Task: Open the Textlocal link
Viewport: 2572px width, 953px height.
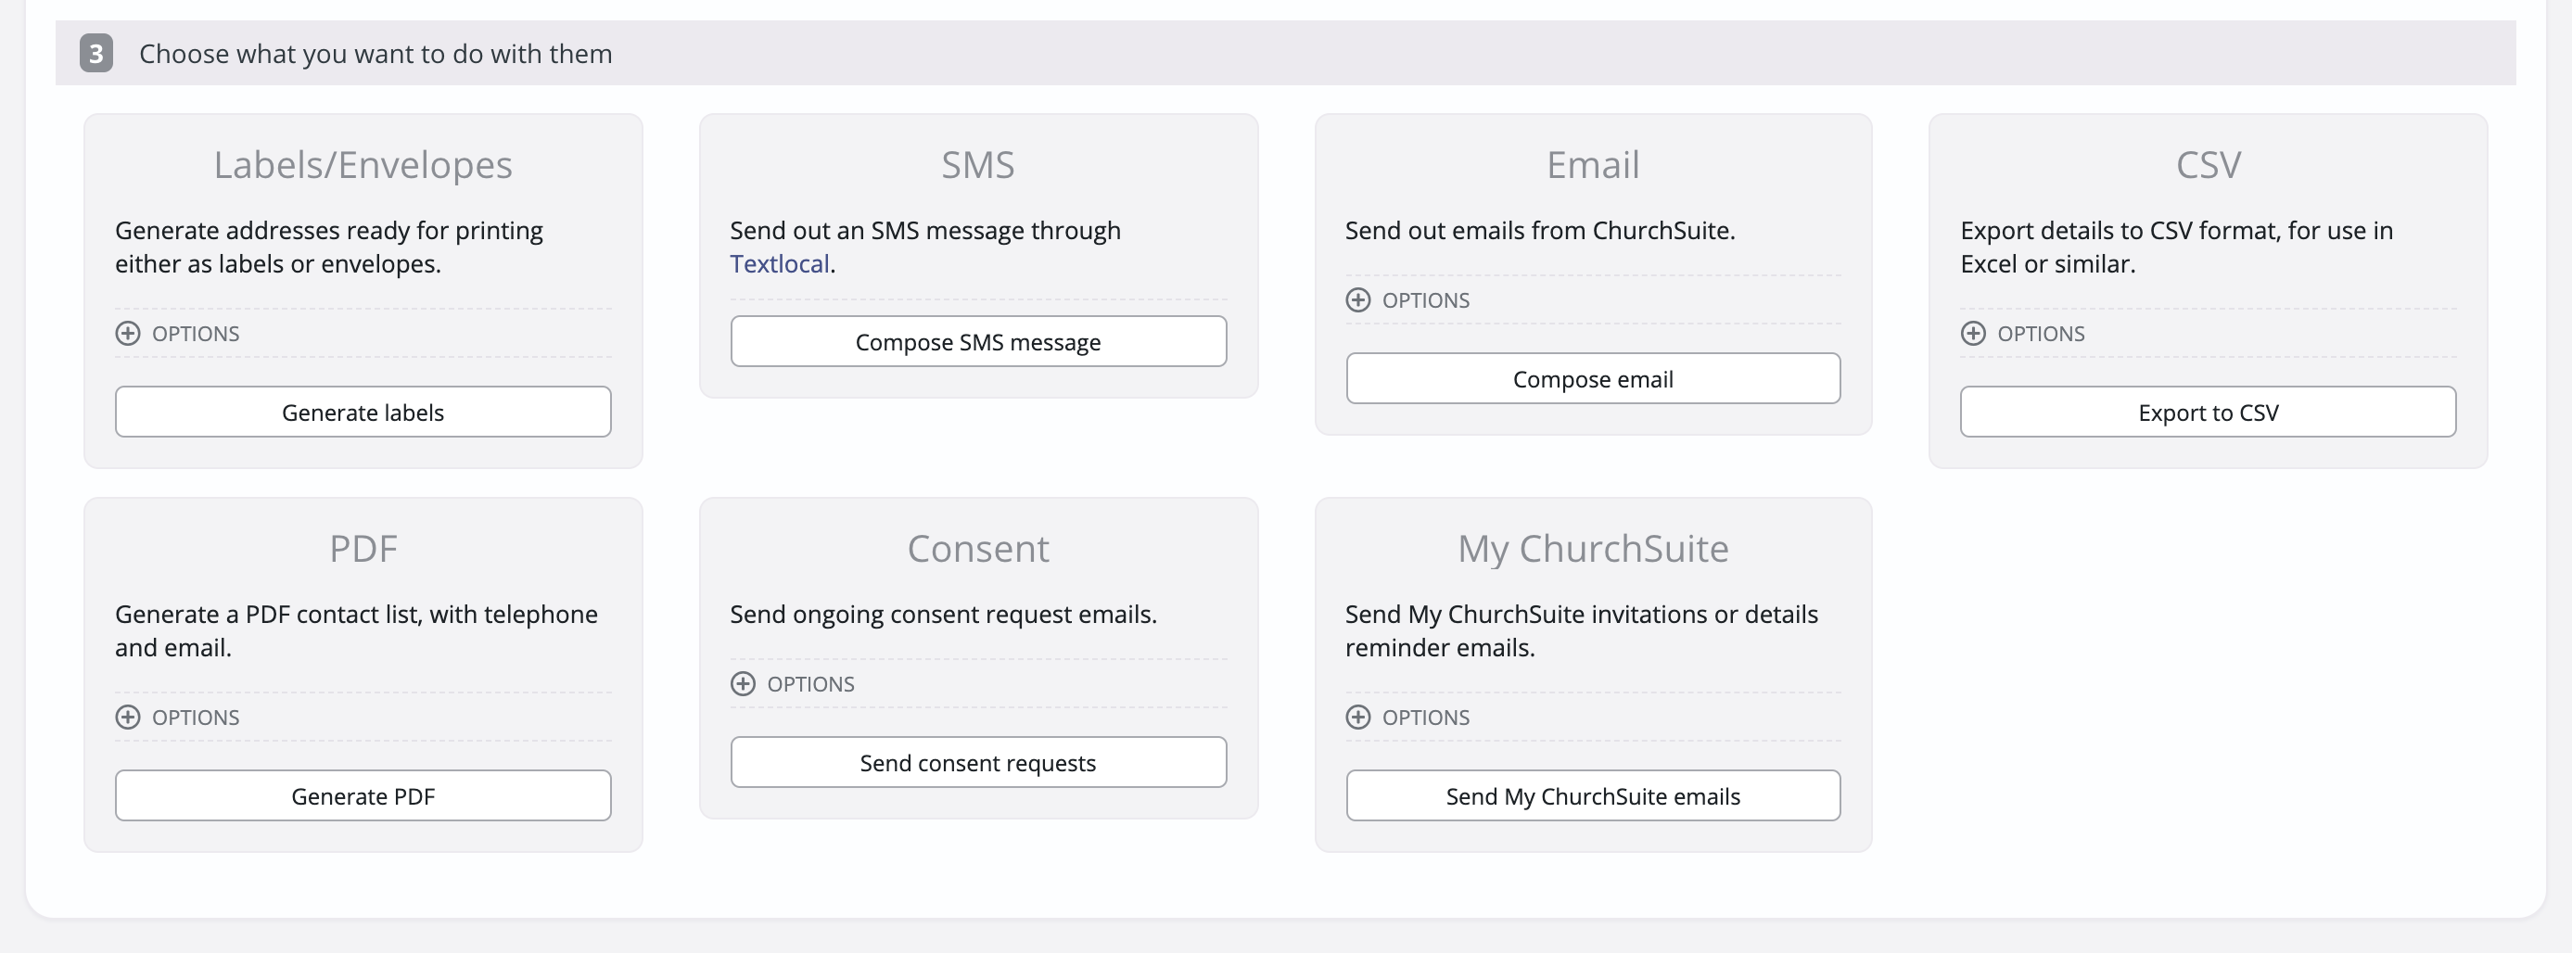Action: pyautogui.click(x=779, y=263)
